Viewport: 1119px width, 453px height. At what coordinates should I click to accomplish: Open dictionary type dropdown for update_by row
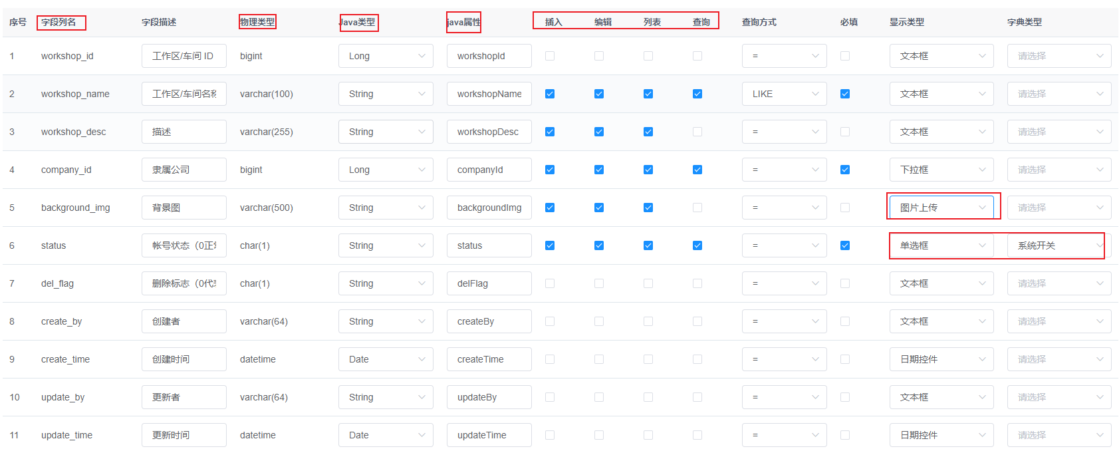1059,397
